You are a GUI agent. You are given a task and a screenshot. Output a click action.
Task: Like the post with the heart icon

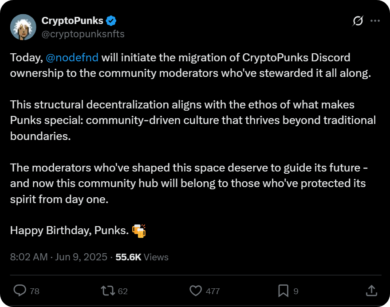pos(196,291)
